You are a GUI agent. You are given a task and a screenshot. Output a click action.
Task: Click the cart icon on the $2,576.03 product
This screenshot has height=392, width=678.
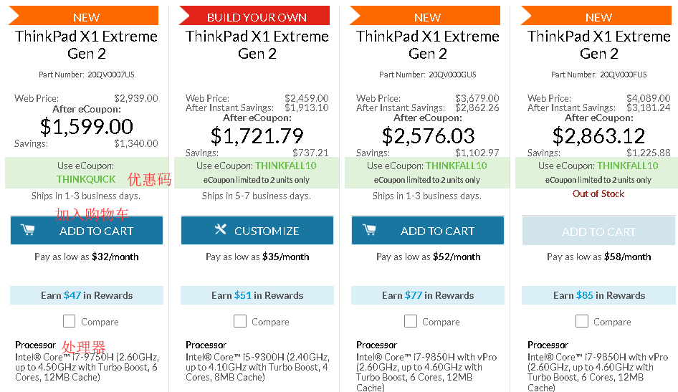(369, 230)
